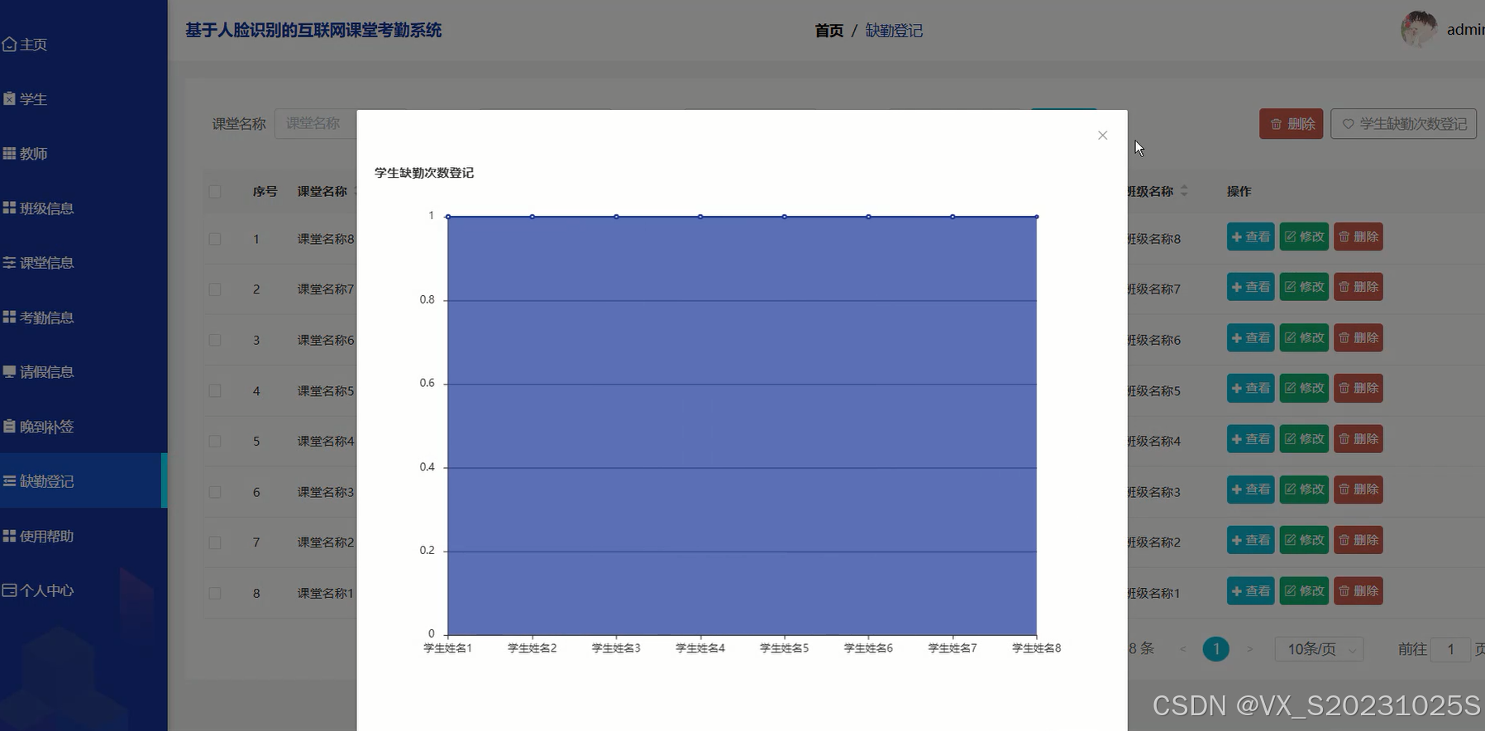1485x731 pixels.
Task: View the 班级名称8 row with 查看
Action: (1250, 237)
